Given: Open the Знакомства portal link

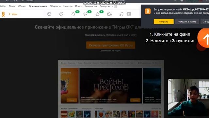Looking at the screenshot, I should (91, 6).
